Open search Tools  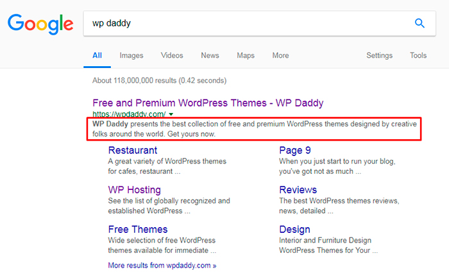pyautogui.click(x=418, y=55)
